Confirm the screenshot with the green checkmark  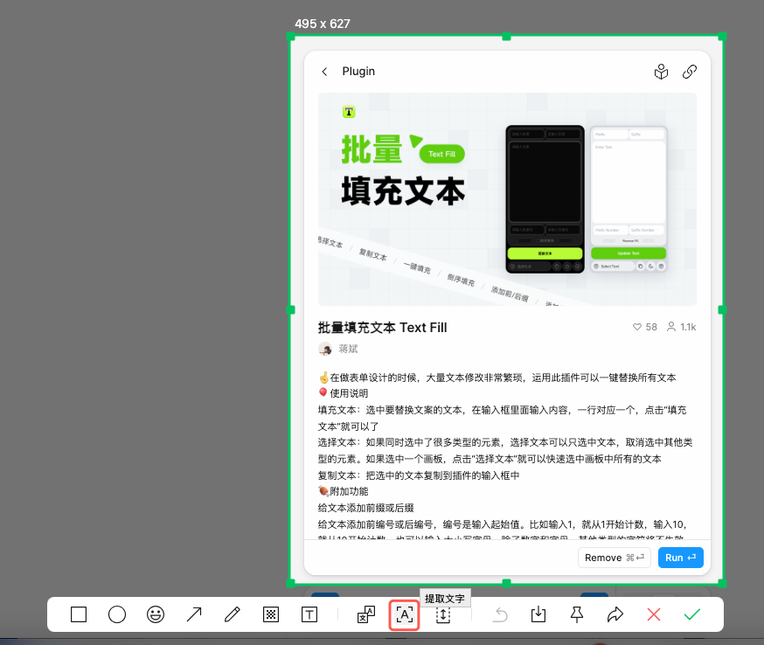(x=692, y=614)
